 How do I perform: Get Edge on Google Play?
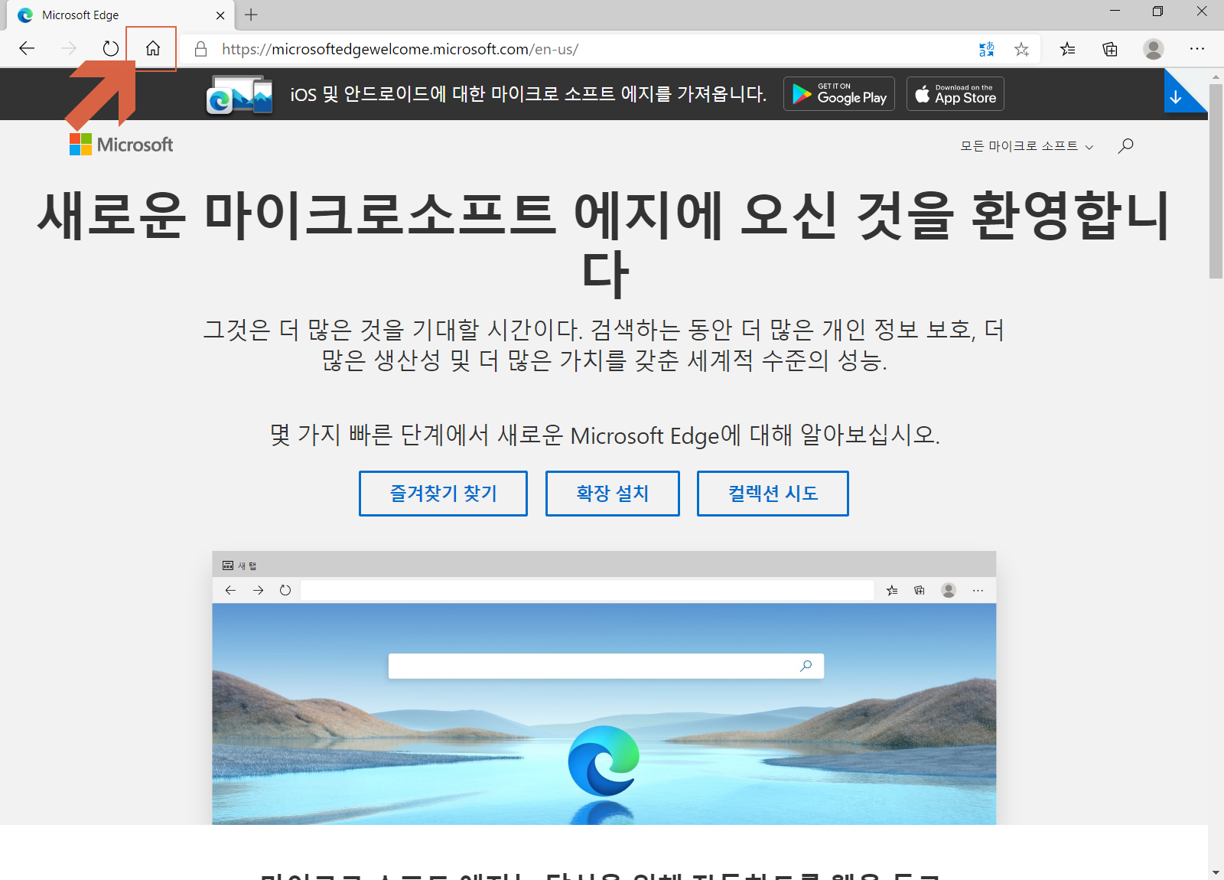839,94
